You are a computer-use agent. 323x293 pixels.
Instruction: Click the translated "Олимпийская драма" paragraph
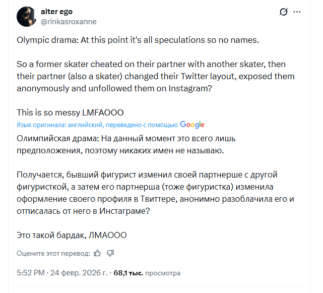coord(126,144)
